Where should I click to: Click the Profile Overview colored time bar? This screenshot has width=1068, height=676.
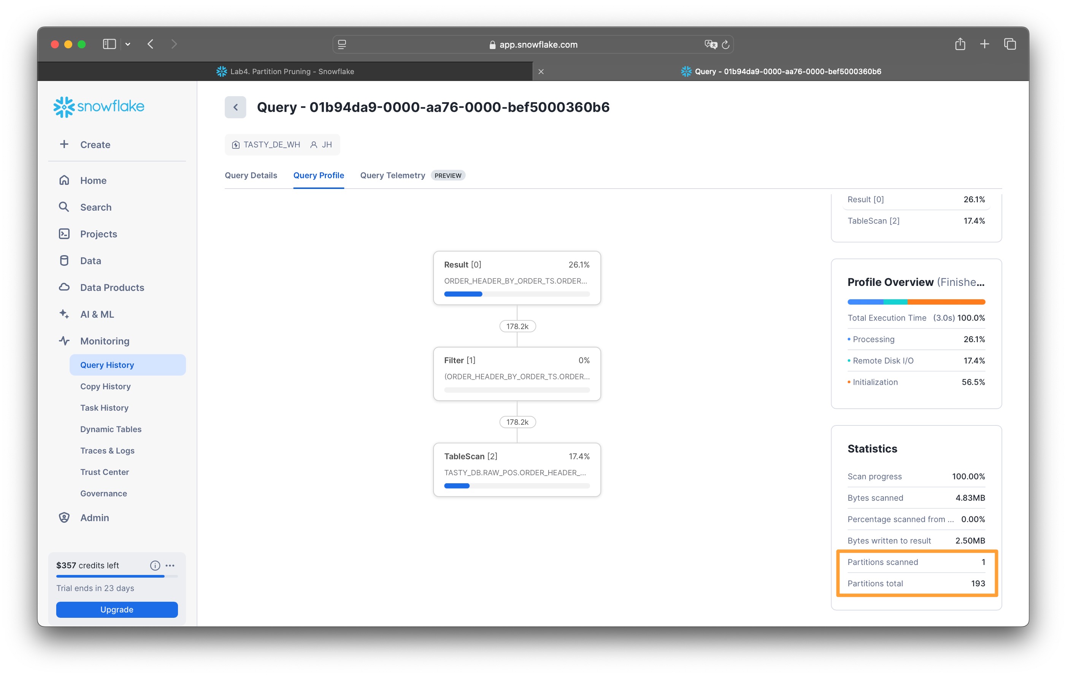(916, 302)
